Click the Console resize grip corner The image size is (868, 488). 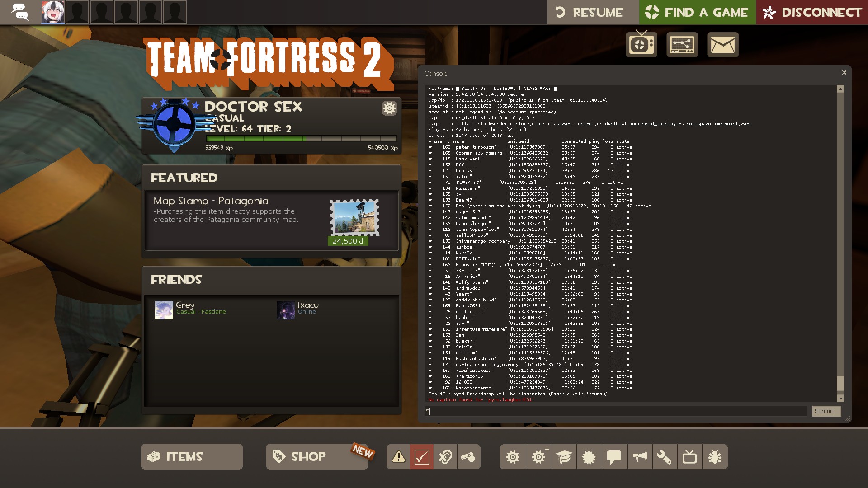(848, 419)
